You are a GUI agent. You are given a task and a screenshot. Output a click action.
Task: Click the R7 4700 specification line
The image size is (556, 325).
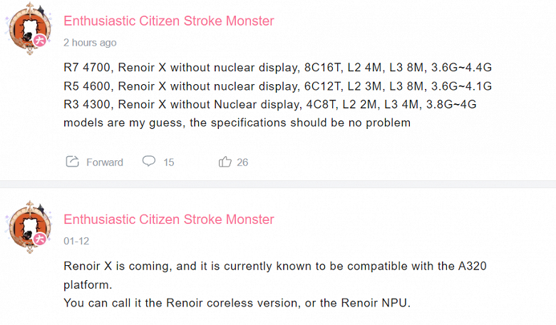278,68
